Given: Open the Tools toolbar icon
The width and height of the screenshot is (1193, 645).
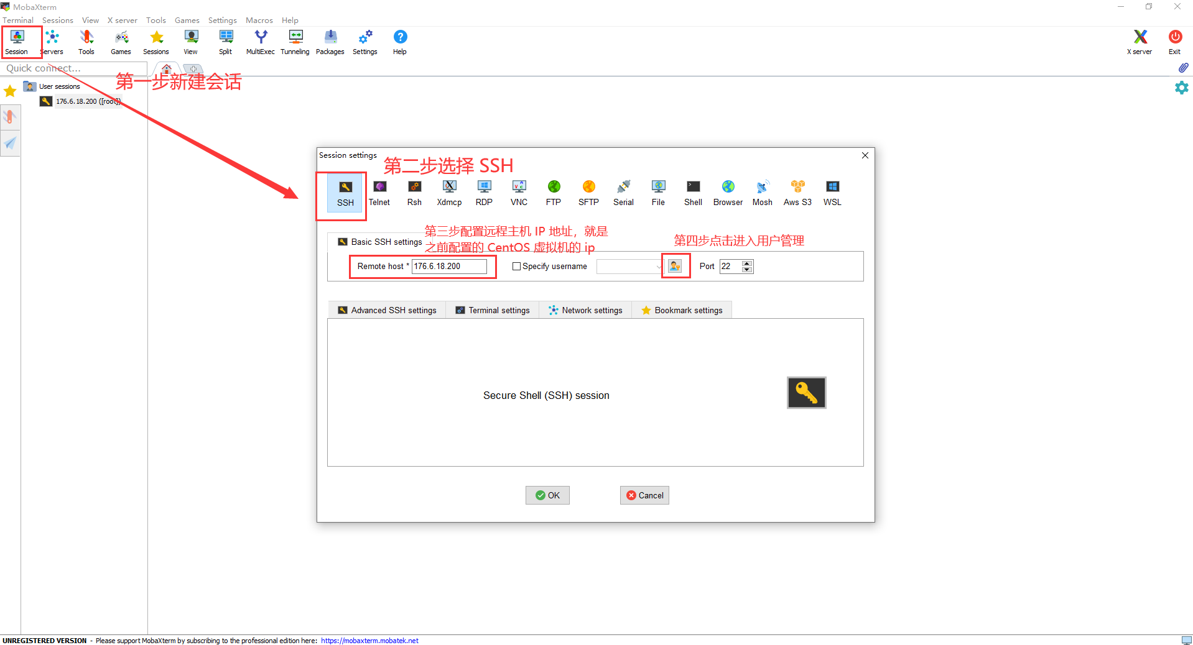Looking at the screenshot, I should coord(86,42).
